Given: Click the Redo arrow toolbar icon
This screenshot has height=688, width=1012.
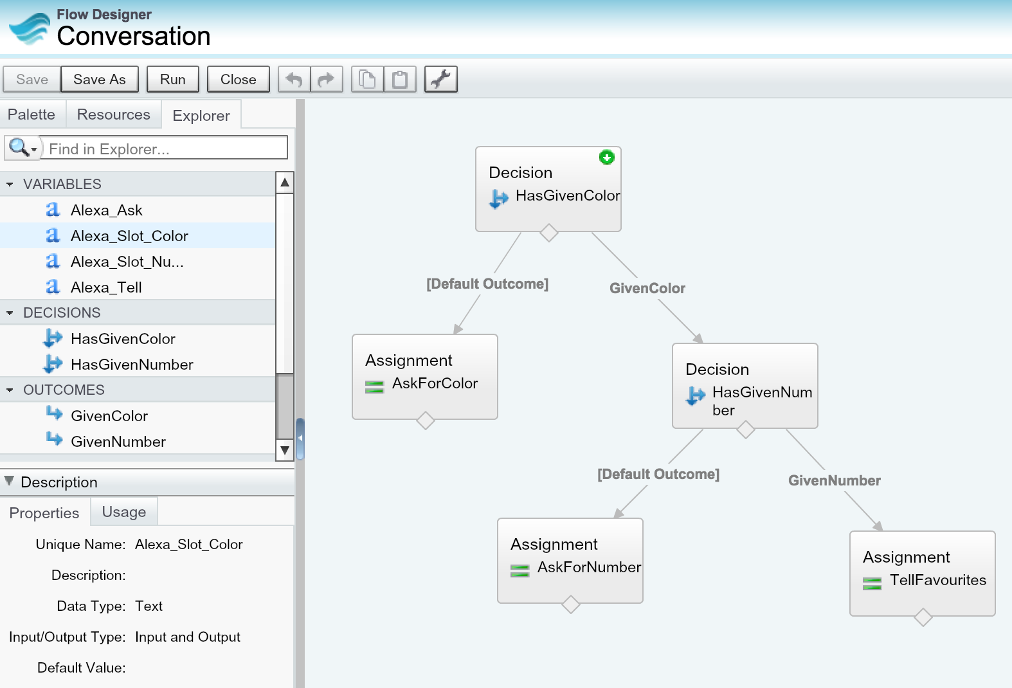Looking at the screenshot, I should pos(327,79).
